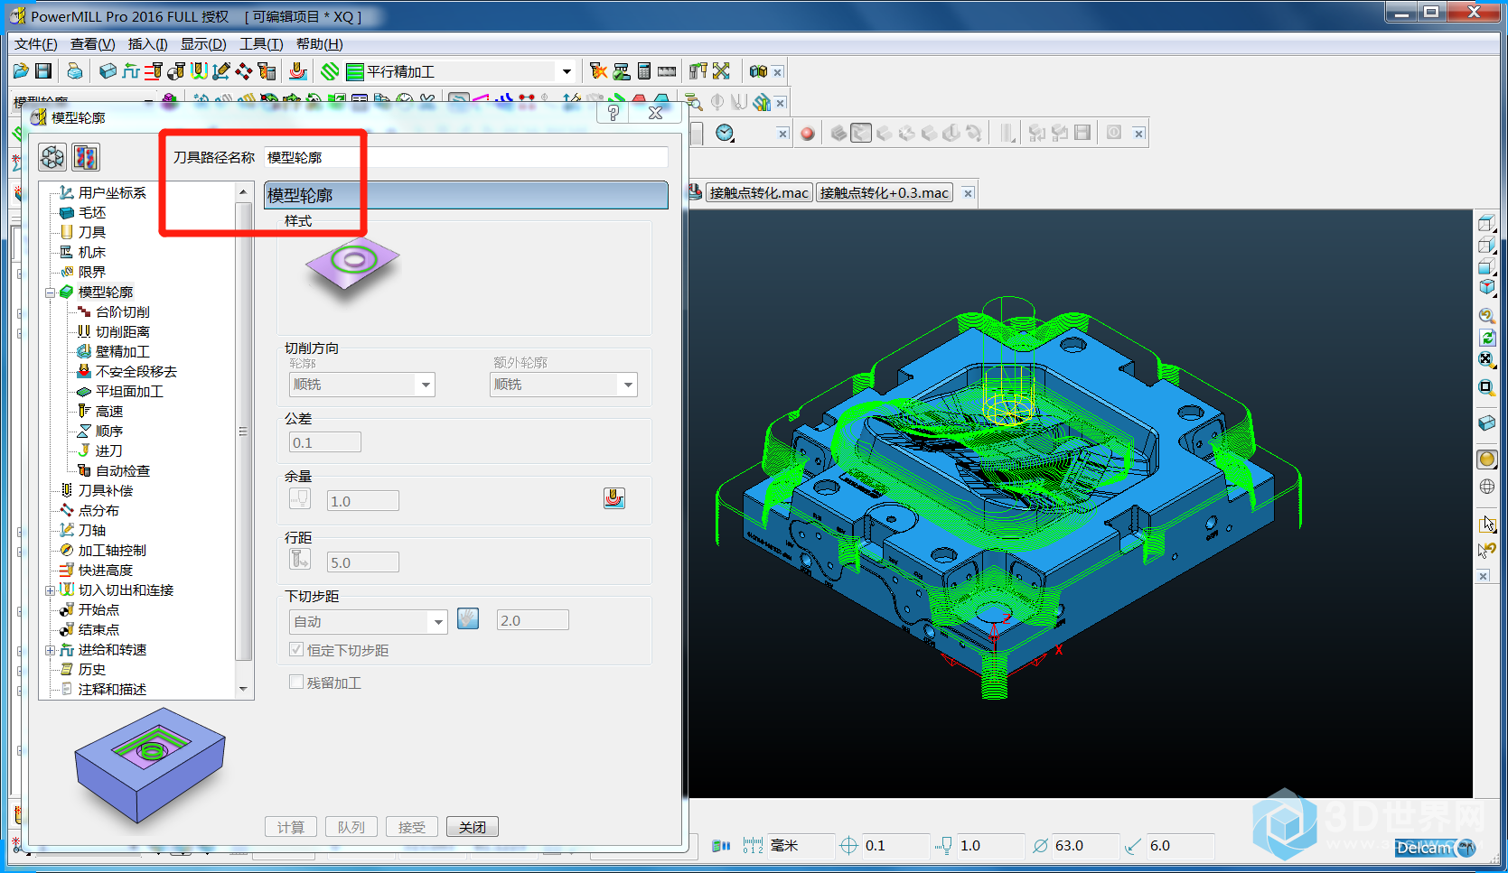Click the rapid move heights toolbar icon
This screenshot has width=1508, height=873.
[154, 71]
